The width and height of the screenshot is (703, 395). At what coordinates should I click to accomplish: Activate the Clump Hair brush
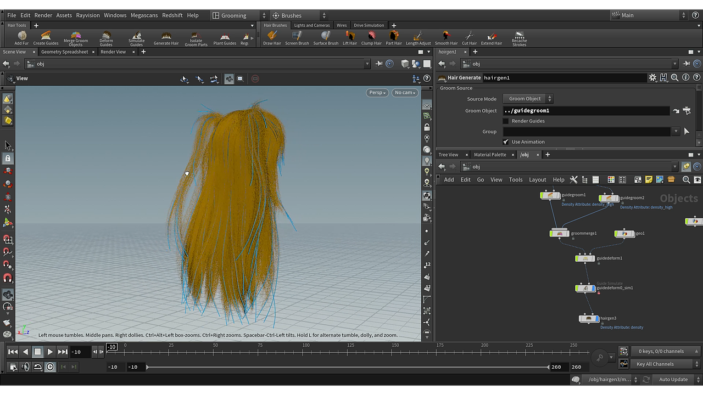point(371,38)
